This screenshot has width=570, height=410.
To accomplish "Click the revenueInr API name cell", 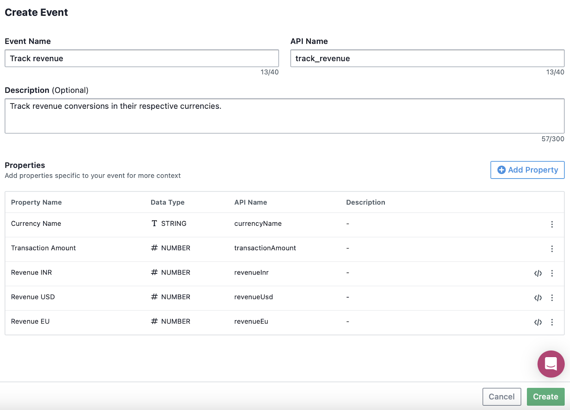I will point(252,272).
